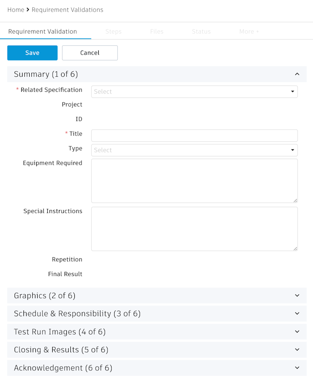Expand Closing & Results section chevron
The width and height of the screenshot is (313, 382).
point(297,350)
